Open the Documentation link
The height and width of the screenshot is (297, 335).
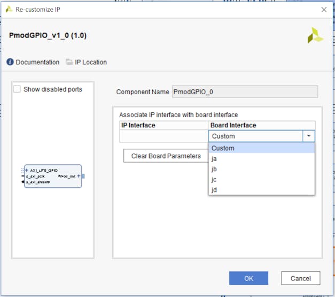pyautogui.click(x=37, y=62)
